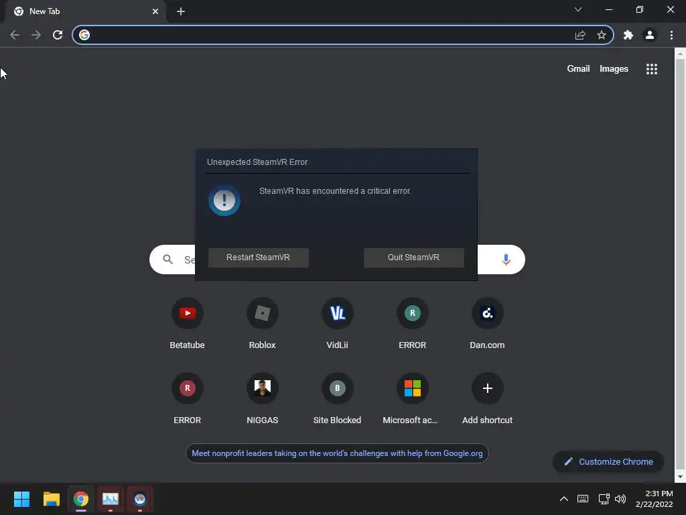Image resolution: width=686 pixels, height=515 pixels.
Task: Click the Google icon in the address bar
Action: click(x=84, y=35)
